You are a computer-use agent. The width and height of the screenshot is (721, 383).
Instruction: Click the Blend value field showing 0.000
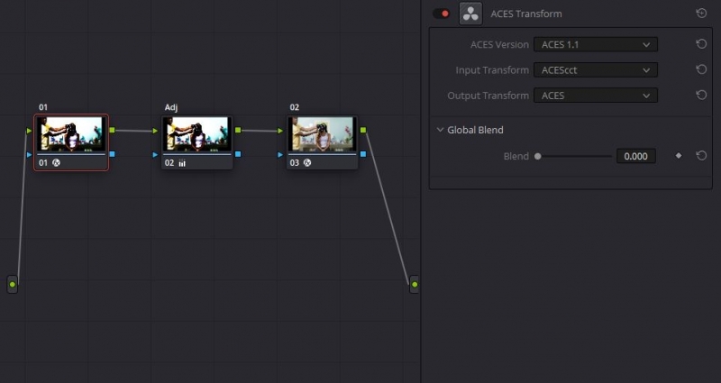pyautogui.click(x=635, y=156)
